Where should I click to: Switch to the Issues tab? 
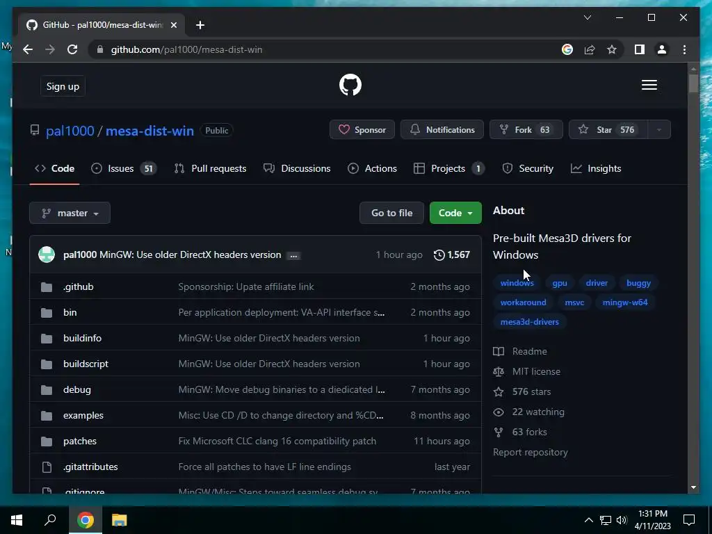tap(124, 168)
